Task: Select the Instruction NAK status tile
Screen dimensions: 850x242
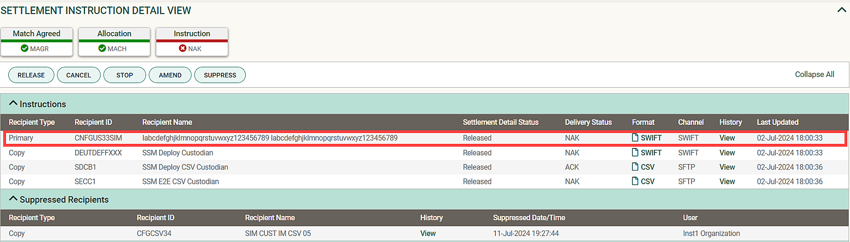Action: 192,41
